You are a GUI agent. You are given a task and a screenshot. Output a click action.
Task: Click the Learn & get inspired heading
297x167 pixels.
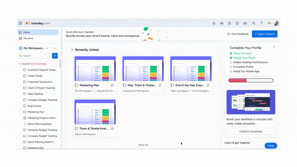237,143
